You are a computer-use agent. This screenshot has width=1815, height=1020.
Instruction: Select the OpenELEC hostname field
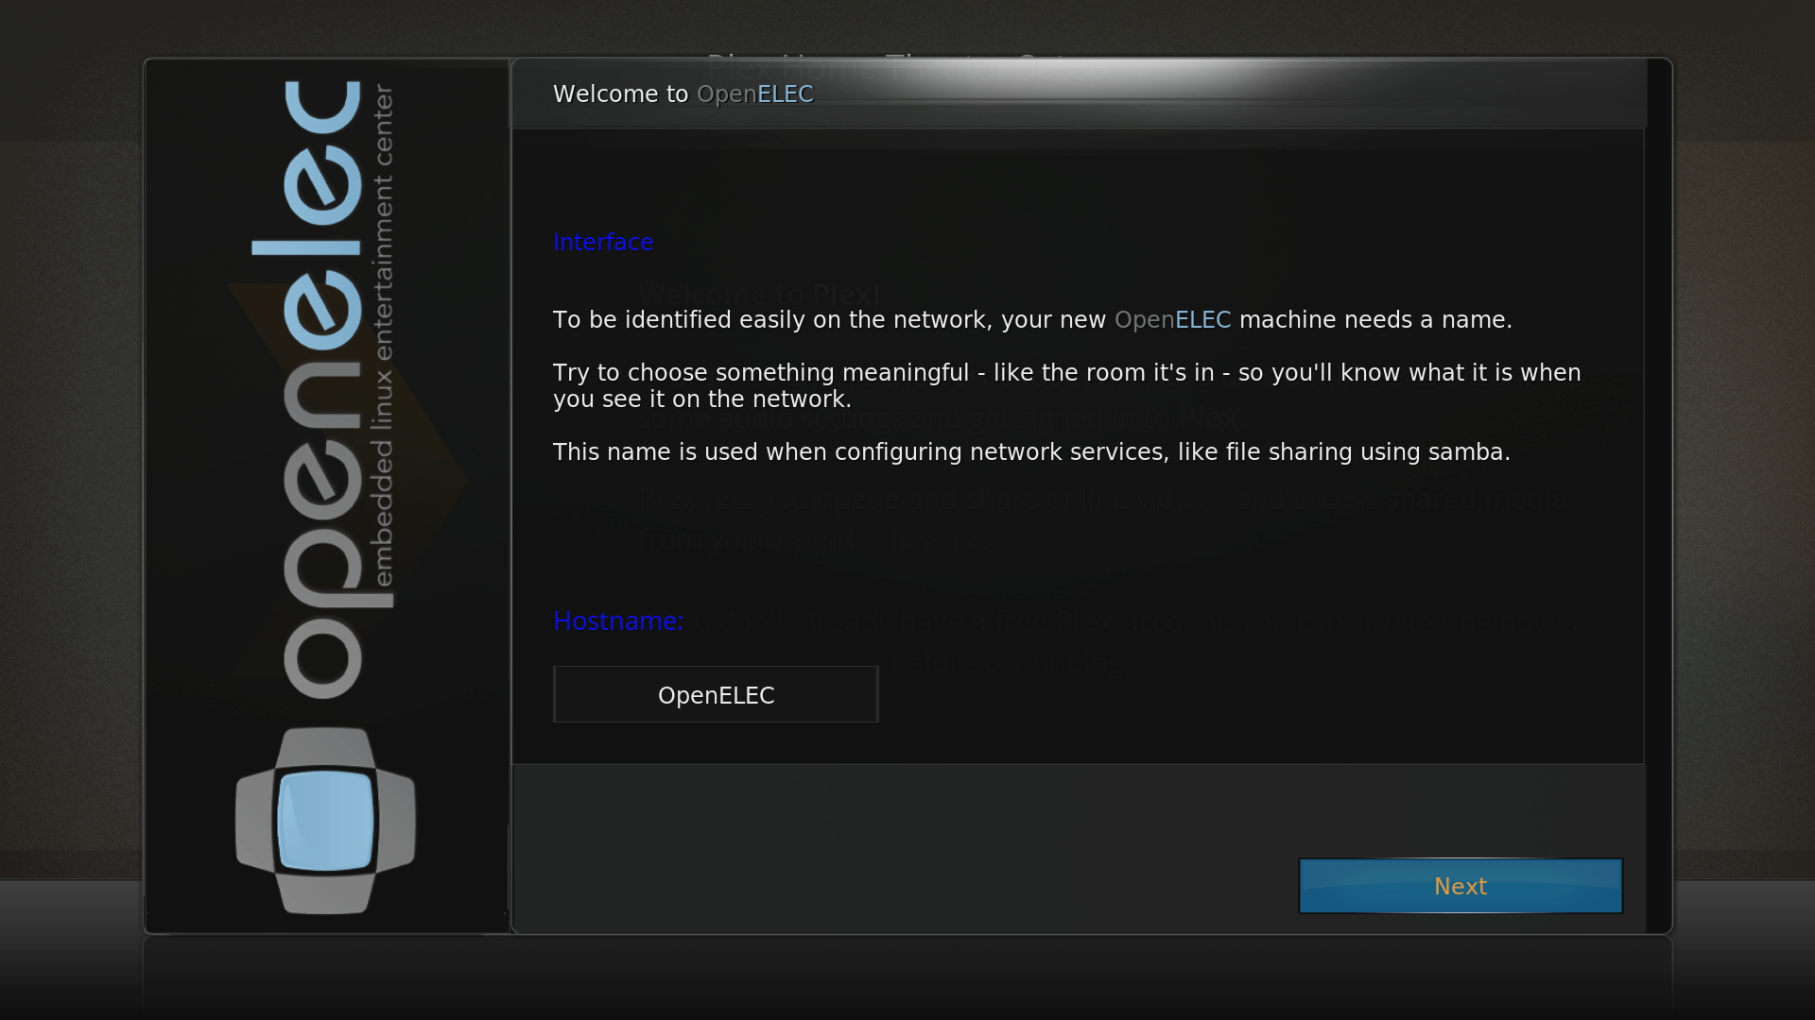(x=716, y=694)
